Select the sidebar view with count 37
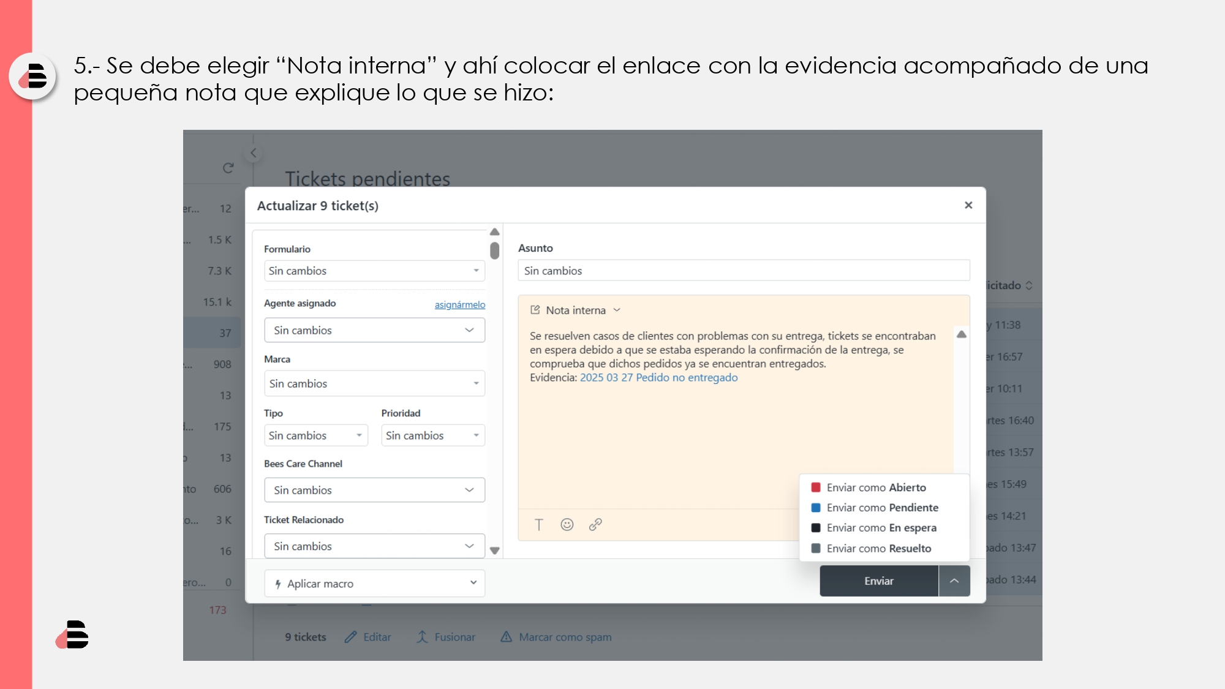Screen dimensions: 1225x689 tap(212, 333)
